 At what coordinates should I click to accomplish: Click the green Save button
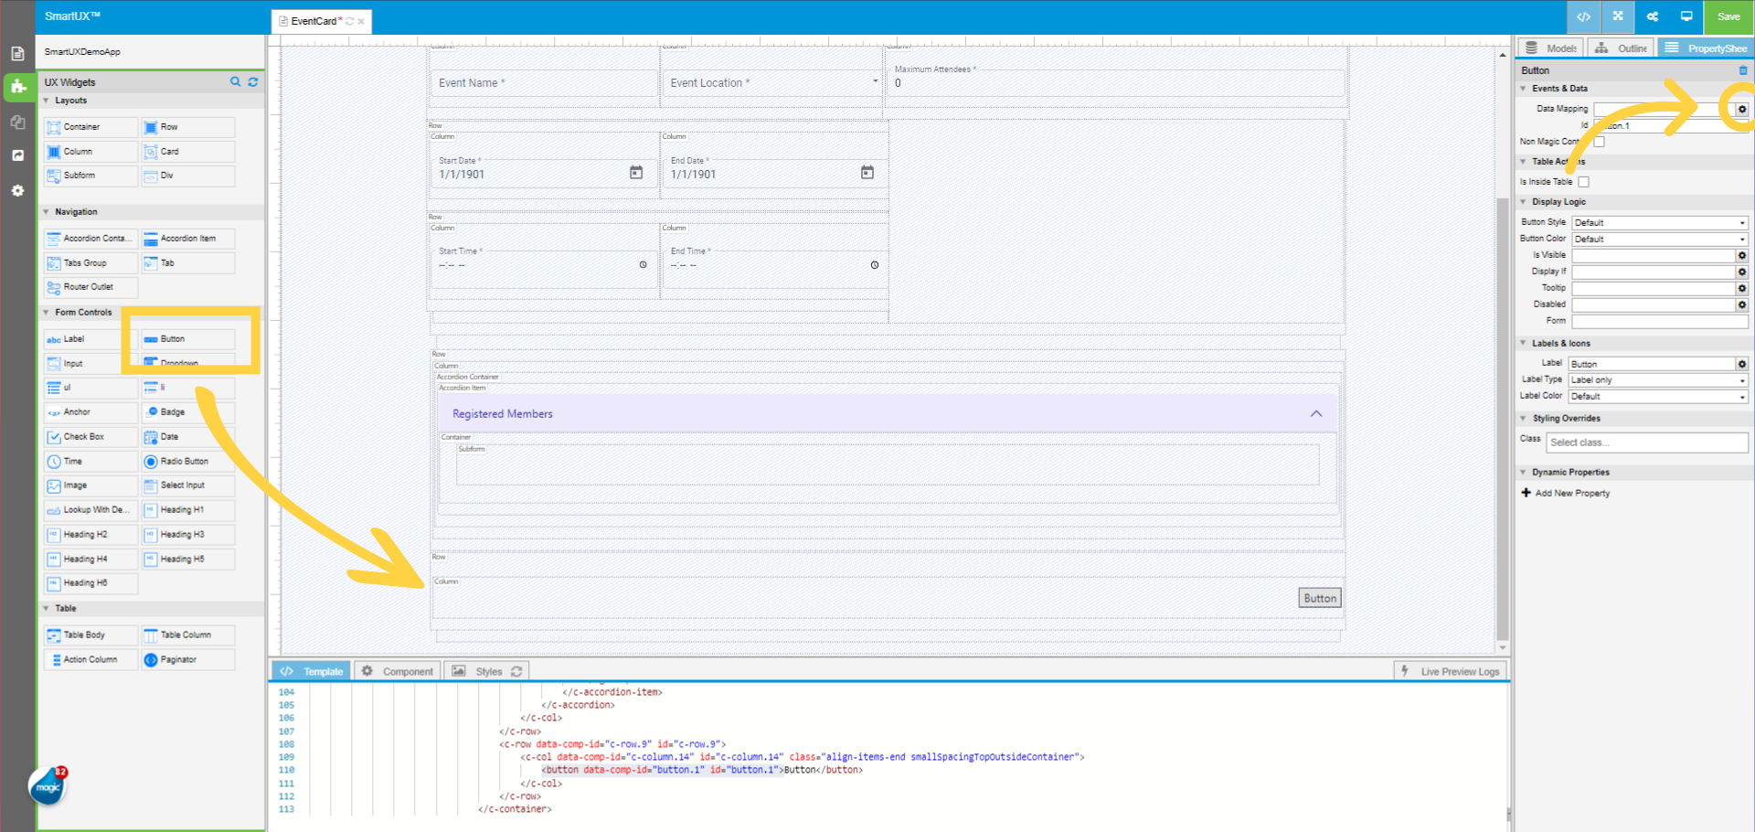(x=1728, y=16)
